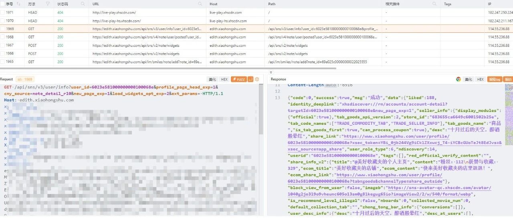
Task: Click the Host header line in request
Action: pos(39,100)
